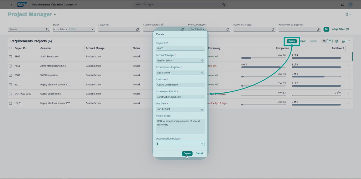Select the ES02 row checkbox
Viewport: 361px width, 179px height.
(x=11, y=75)
